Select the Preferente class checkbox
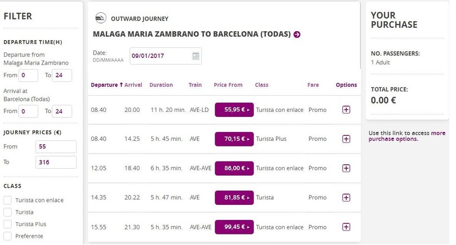The width and height of the screenshot is (456, 245). (8, 236)
